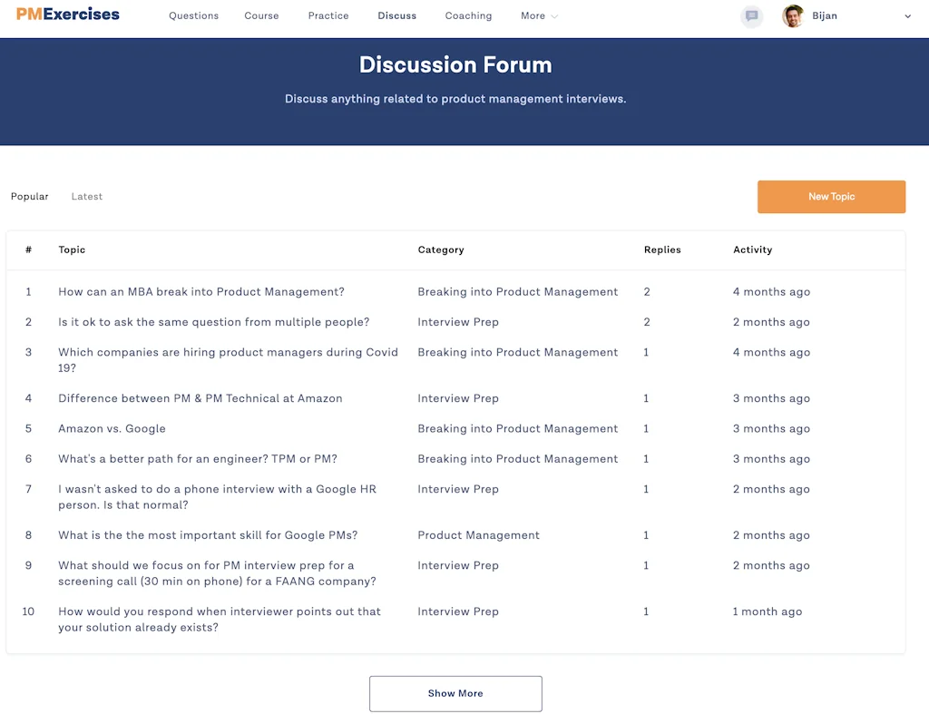Viewport: 929px width, 714px height.
Task: Open the MBA break into Product Management topic
Action: click(200, 291)
